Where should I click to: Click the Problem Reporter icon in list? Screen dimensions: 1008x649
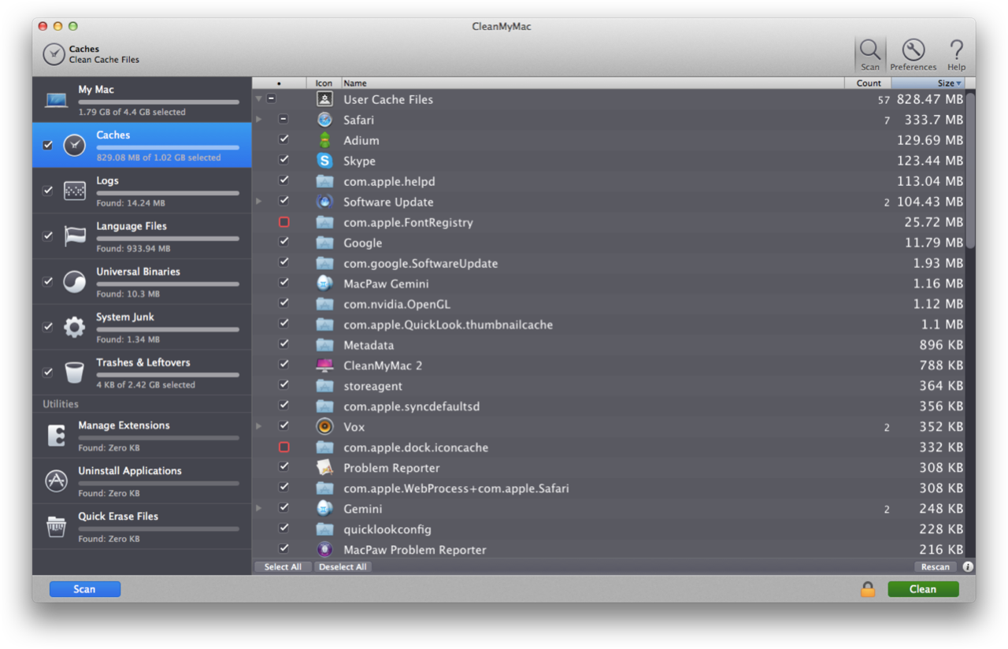[324, 468]
